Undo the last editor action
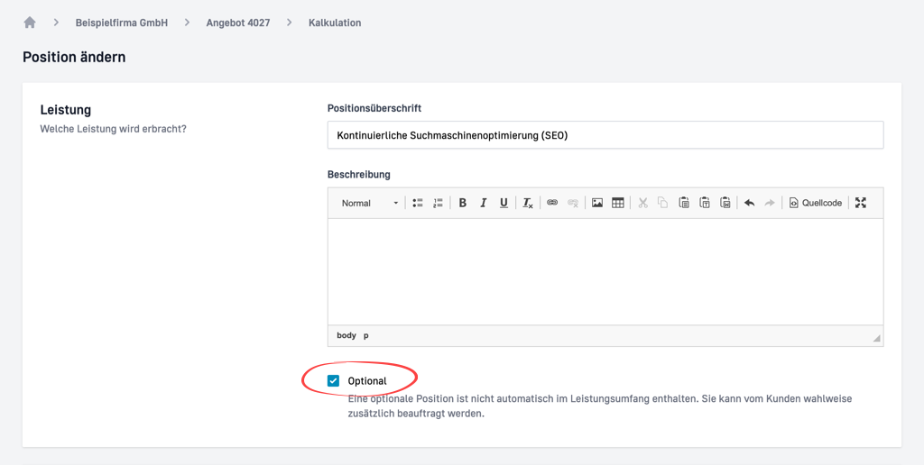 click(x=749, y=204)
